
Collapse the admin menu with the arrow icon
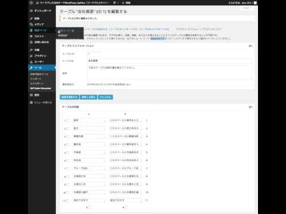coord(31,102)
